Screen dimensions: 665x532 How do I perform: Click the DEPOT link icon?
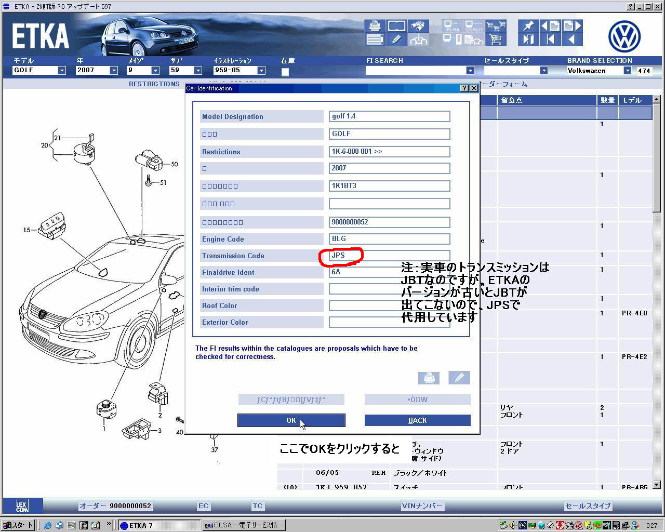pos(474,26)
